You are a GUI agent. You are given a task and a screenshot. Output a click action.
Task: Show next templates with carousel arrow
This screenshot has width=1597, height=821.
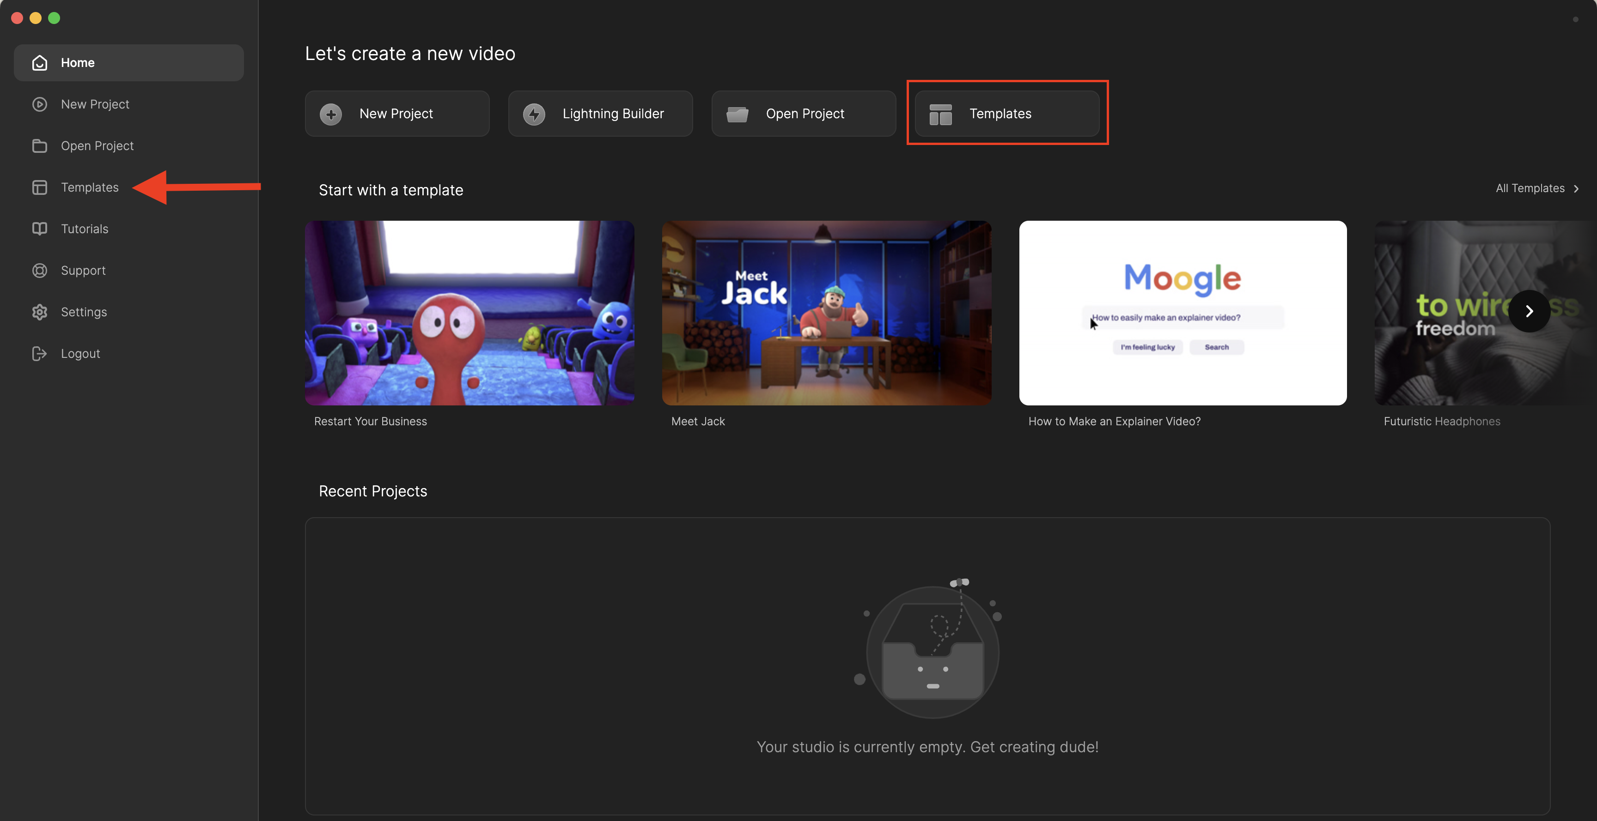click(1530, 311)
